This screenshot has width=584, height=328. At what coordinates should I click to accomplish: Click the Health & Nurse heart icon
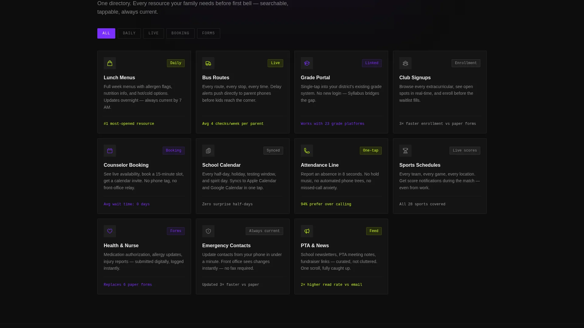tap(110, 231)
